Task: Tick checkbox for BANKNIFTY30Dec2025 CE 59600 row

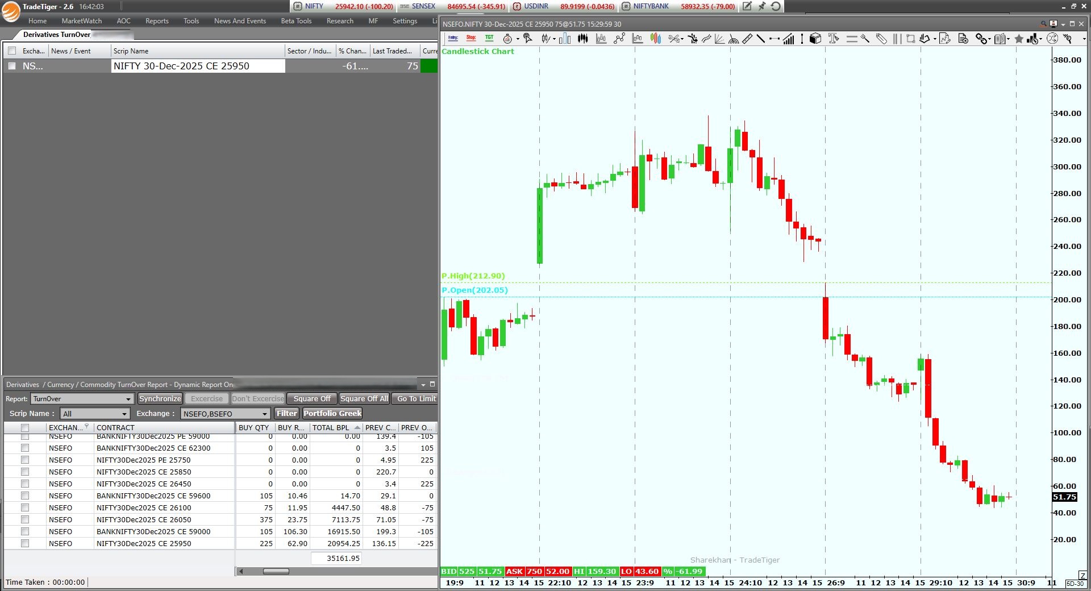Action: 25,496
